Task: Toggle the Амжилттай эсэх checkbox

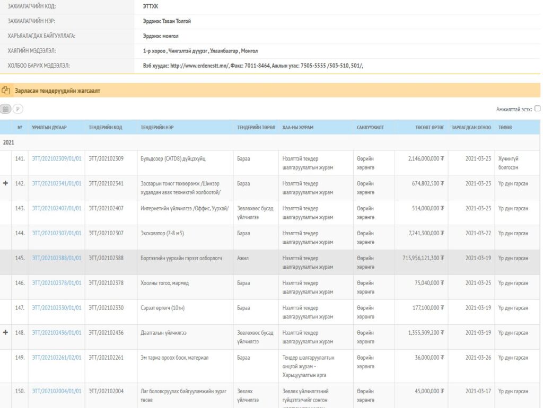Action: [x=537, y=109]
